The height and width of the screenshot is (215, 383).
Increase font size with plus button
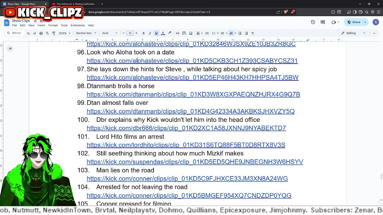pos(136,33)
